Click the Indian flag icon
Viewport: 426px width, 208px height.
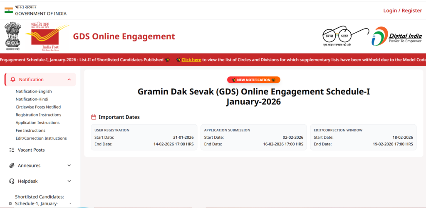point(9,10)
